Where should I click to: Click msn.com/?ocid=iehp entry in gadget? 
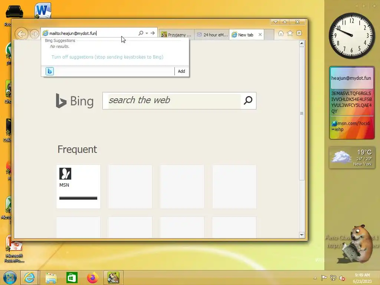[351, 126]
